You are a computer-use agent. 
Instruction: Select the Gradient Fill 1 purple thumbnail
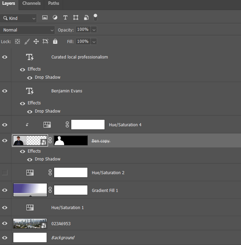pyautogui.click(x=30, y=190)
